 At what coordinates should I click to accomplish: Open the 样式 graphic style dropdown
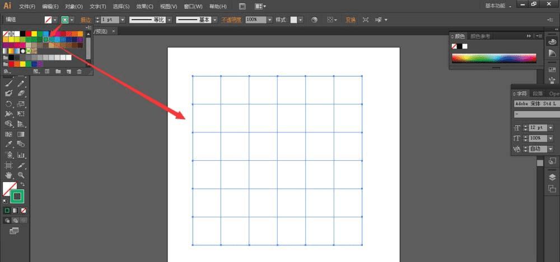point(301,20)
